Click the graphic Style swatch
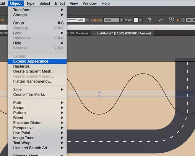 [x=136, y=20]
